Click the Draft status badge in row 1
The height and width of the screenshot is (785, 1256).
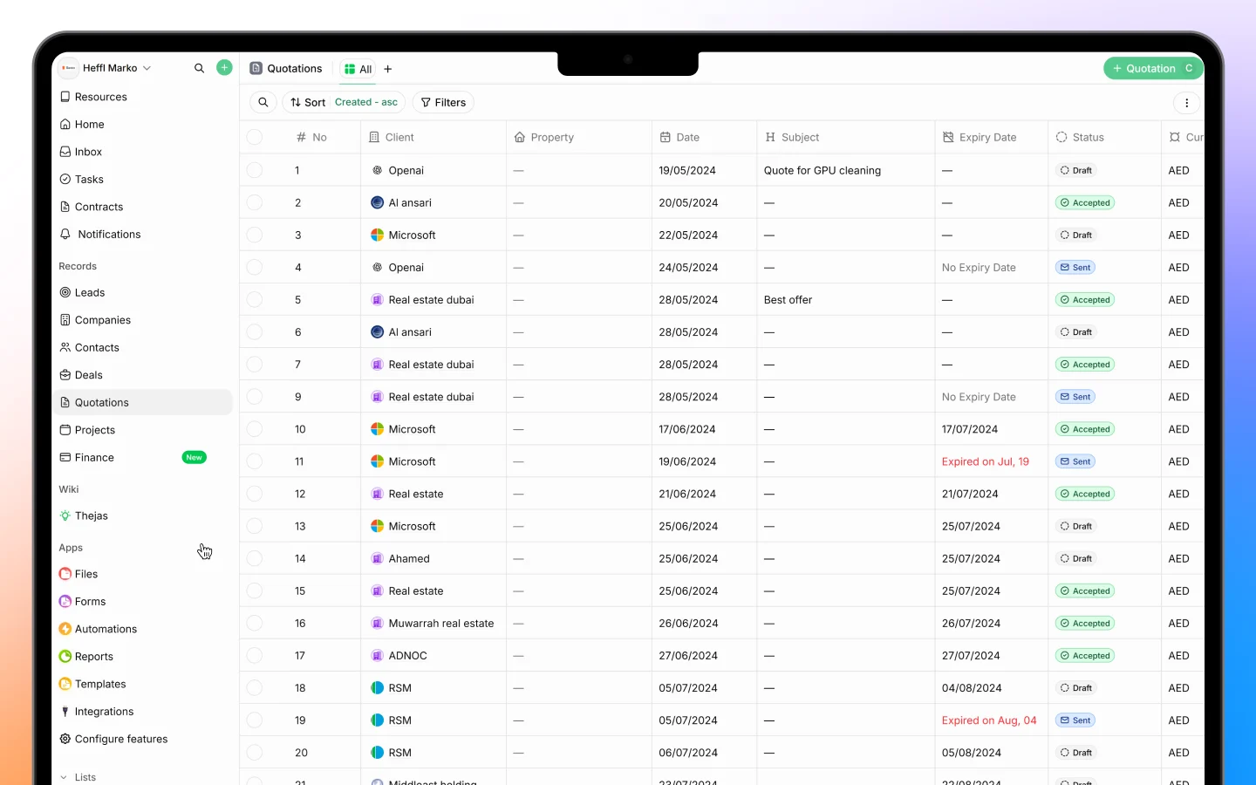[1075, 170]
